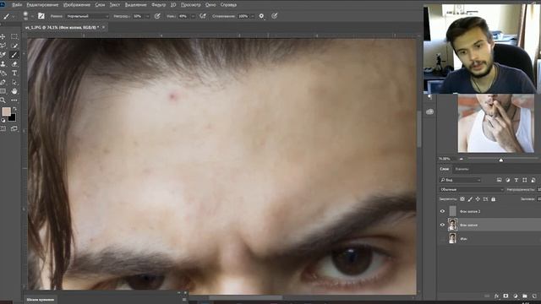The width and height of the screenshot is (541, 304).
Task: Select the Zoom magnifier tool
Action: [x=3, y=100]
